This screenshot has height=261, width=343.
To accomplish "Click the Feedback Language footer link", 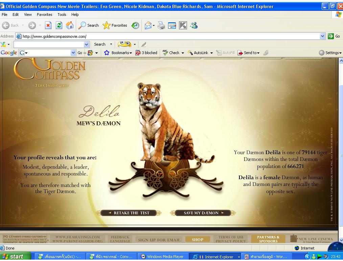I will click(120, 239).
